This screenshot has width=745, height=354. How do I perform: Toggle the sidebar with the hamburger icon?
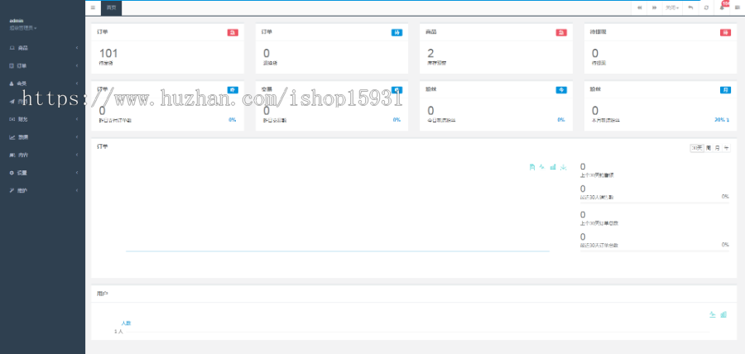click(93, 7)
